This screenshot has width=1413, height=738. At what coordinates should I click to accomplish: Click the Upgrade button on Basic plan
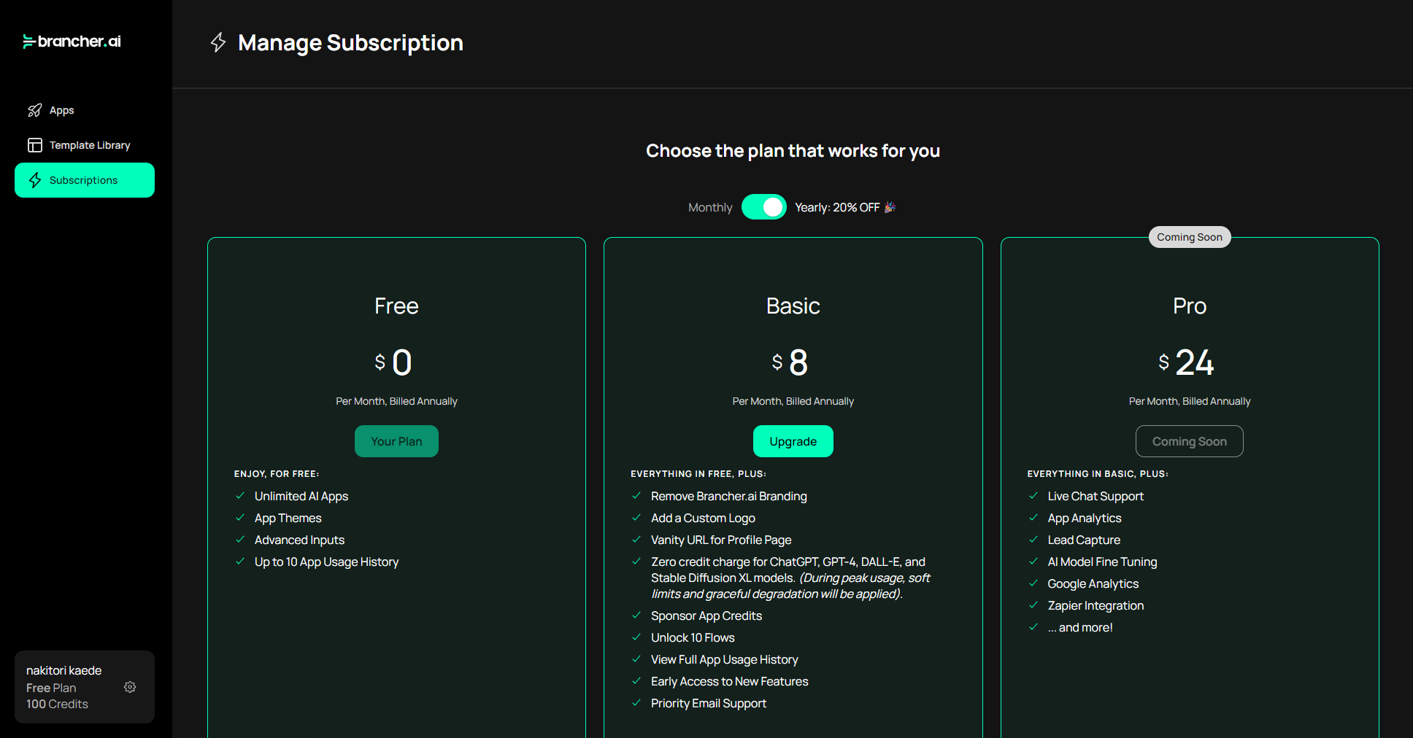pos(793,441)
